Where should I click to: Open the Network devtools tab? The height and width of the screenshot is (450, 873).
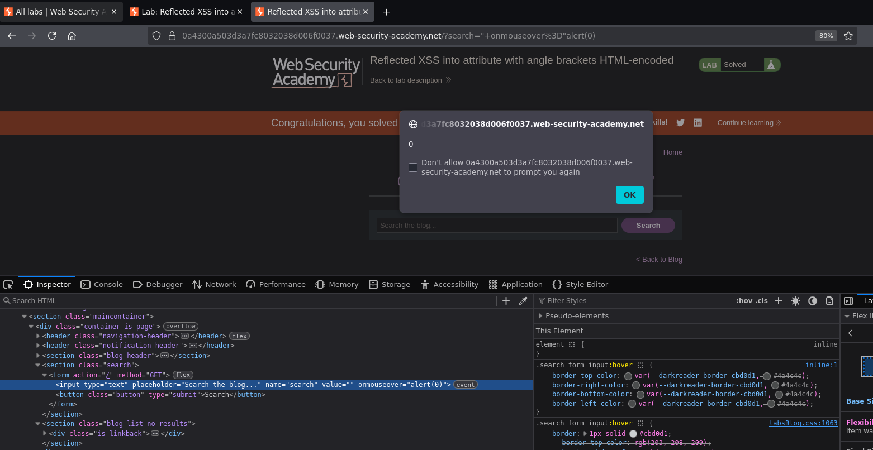(x=214, y=285)
